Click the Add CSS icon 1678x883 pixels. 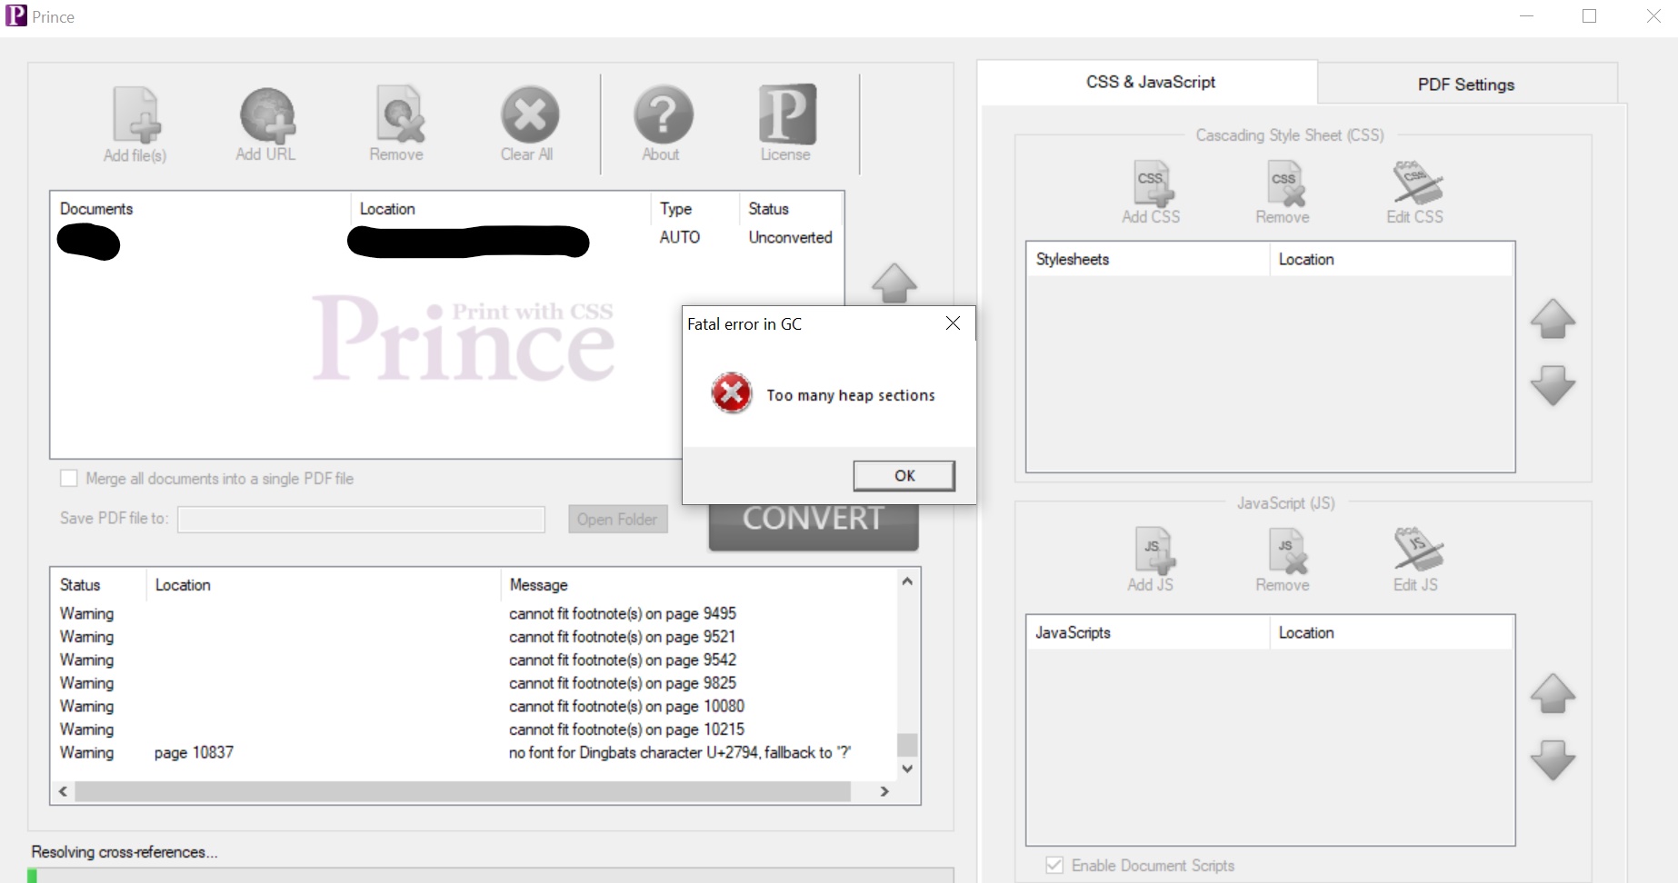pyautogui.click(x=1153, y=184)
